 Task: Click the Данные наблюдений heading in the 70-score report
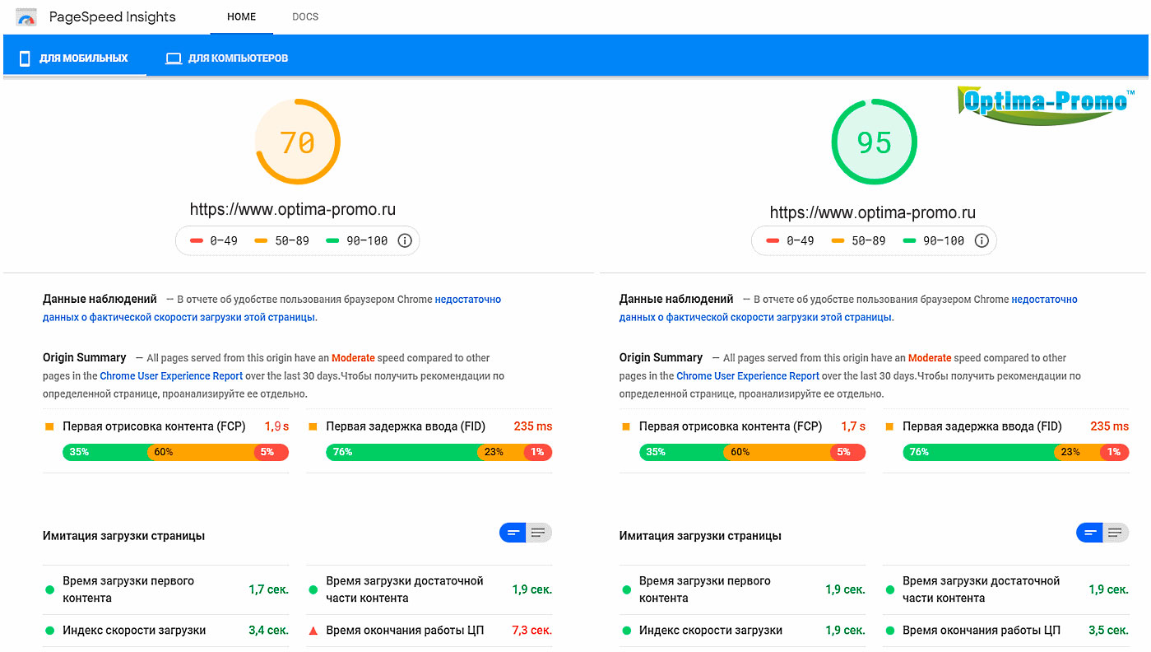pyautogui.click(x=100, y=299)
